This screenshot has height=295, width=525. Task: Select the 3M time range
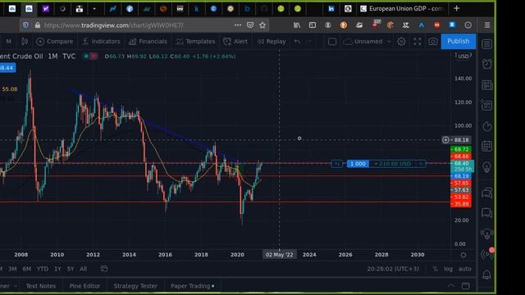point(13,269)
